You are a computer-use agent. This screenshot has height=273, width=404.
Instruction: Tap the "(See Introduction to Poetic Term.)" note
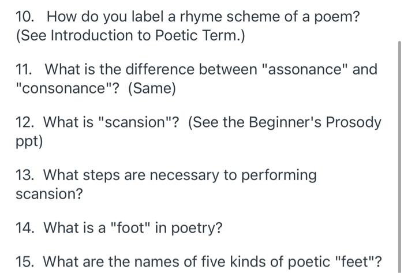pos(130,36)
